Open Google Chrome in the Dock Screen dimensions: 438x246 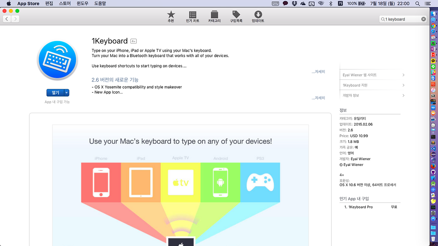pyautogui.click(x=433, y=26)
